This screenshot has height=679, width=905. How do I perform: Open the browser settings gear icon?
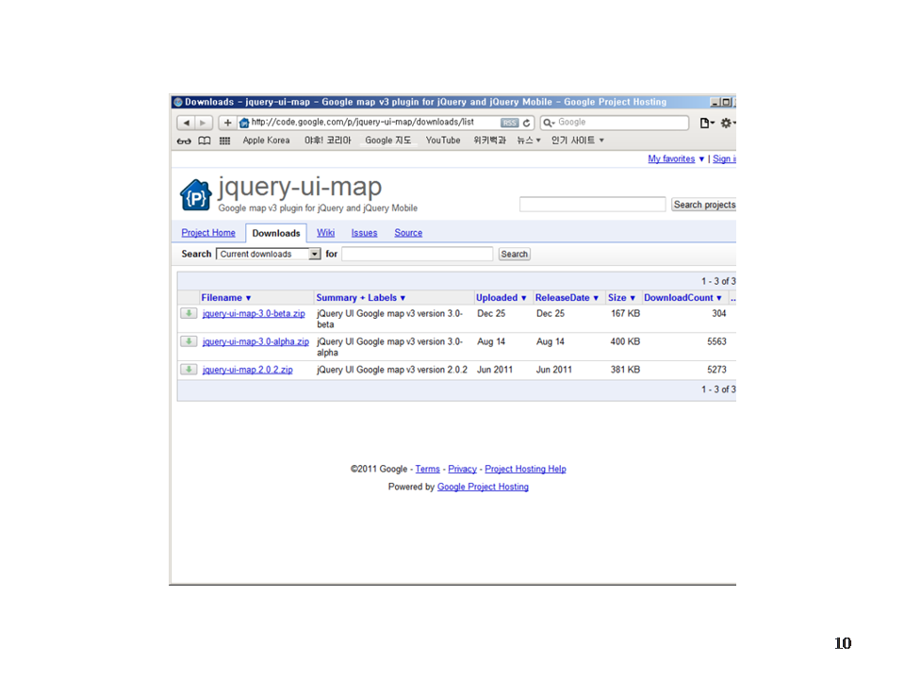(727, 123)
